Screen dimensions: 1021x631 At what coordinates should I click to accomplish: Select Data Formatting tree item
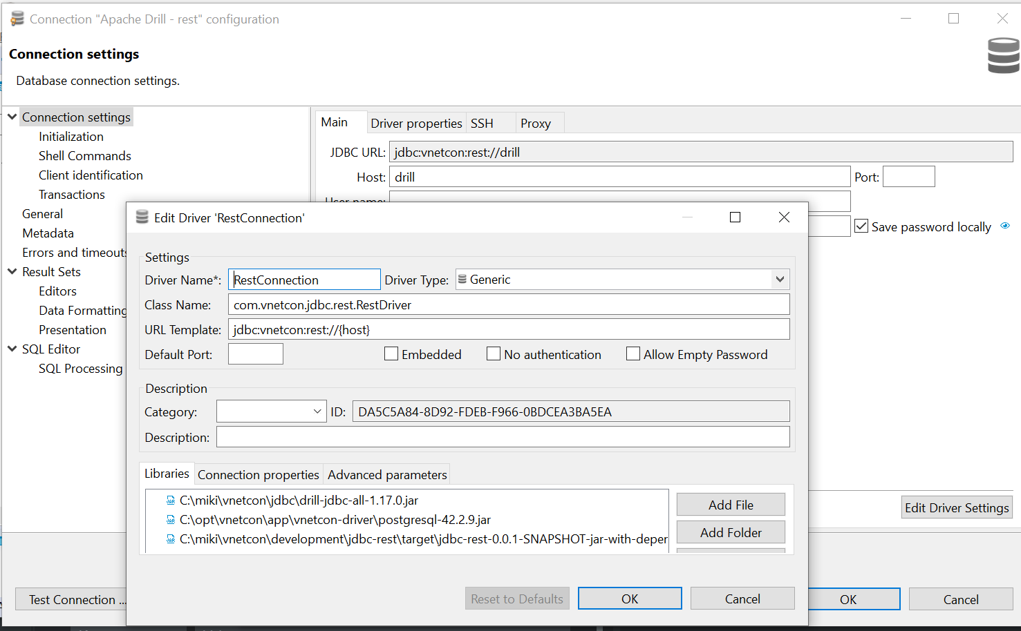[82, 310]
